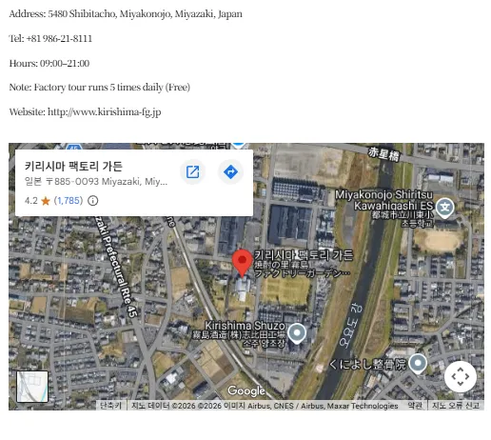Switch map layer using bottom-left thumbnail
Screen dimensions: 491x440
[x=32, y=387]
